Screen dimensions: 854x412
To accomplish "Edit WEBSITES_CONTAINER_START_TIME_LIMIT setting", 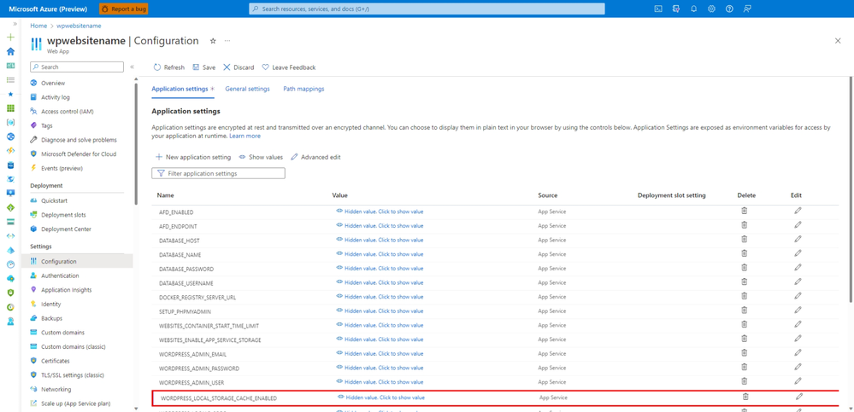I will click(x=798, y=324).
